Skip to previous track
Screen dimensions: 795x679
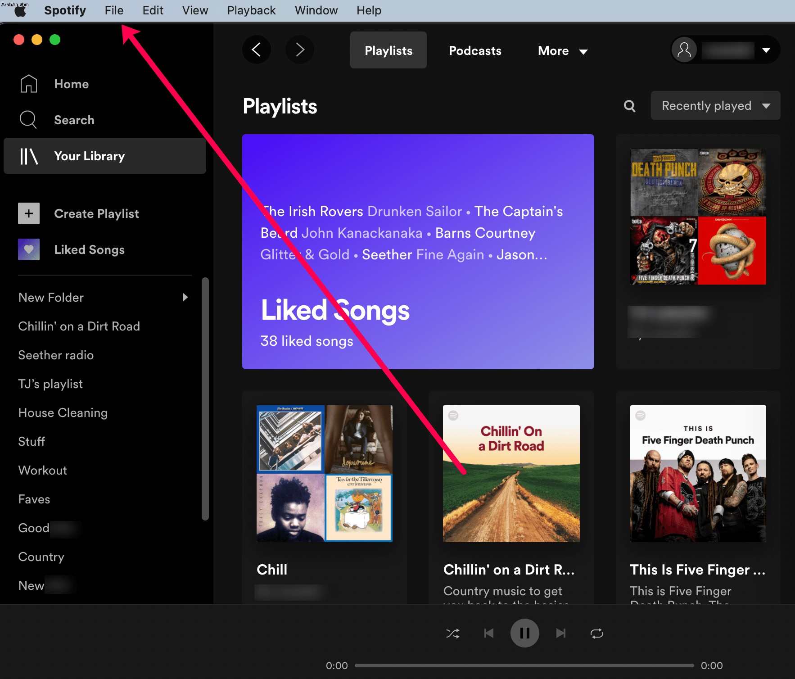click(489, 634)
